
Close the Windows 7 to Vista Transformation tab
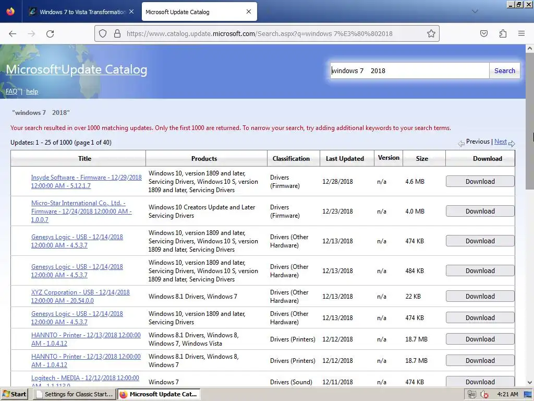pos(131,11)
